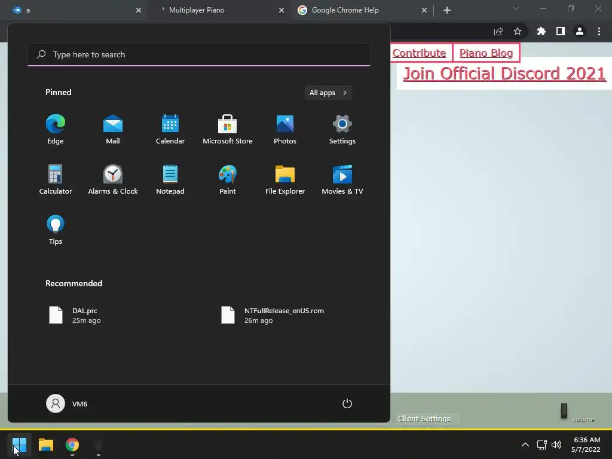Focus the Type here to search box
Screen dimensions: 612x459
[198, 54]
